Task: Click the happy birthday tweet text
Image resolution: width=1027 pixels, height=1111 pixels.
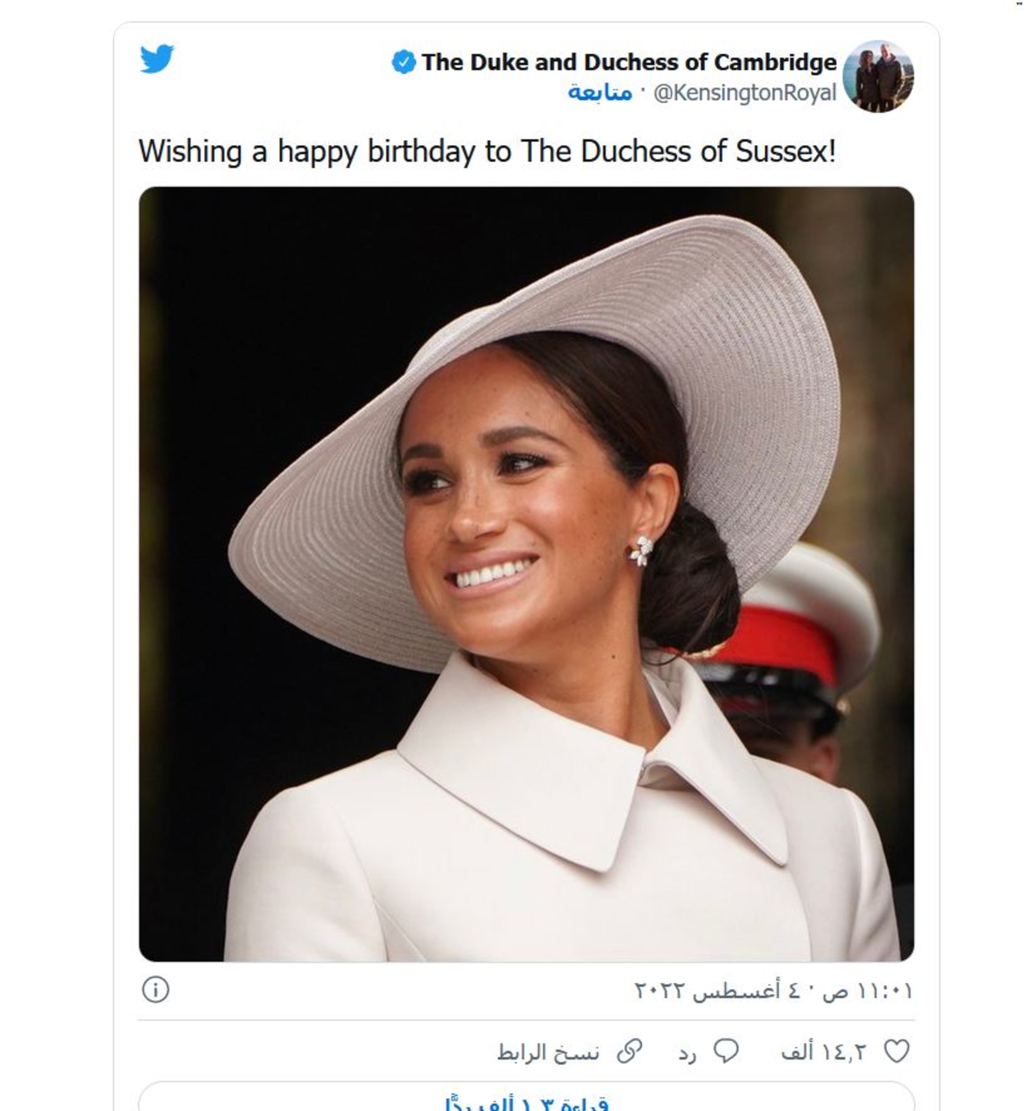Action: pos(487,152)
